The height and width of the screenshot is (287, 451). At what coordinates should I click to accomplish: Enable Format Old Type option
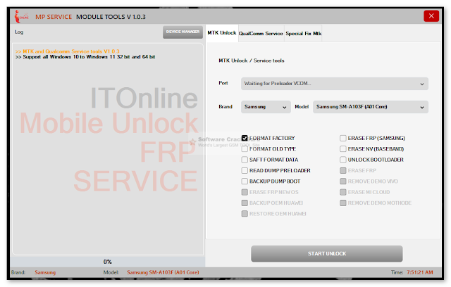coord(245,149)
